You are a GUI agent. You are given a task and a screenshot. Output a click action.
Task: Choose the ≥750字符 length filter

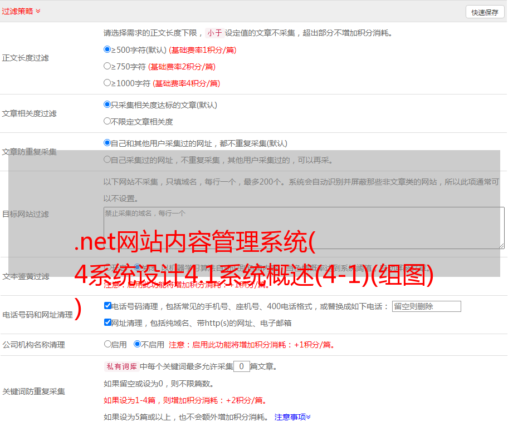tap(107, 66)
